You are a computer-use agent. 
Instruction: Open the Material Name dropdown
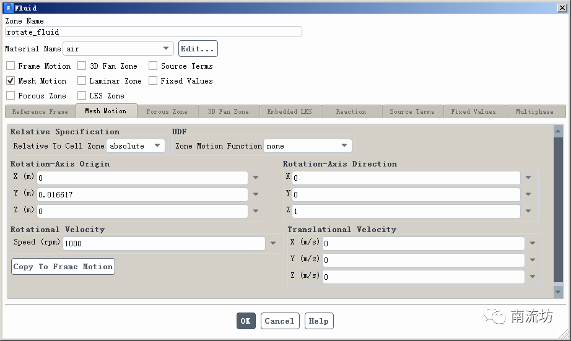pos(166,48)
